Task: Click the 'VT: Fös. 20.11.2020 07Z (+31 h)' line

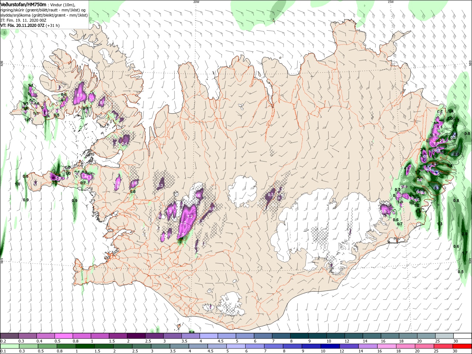Action: 30,25
